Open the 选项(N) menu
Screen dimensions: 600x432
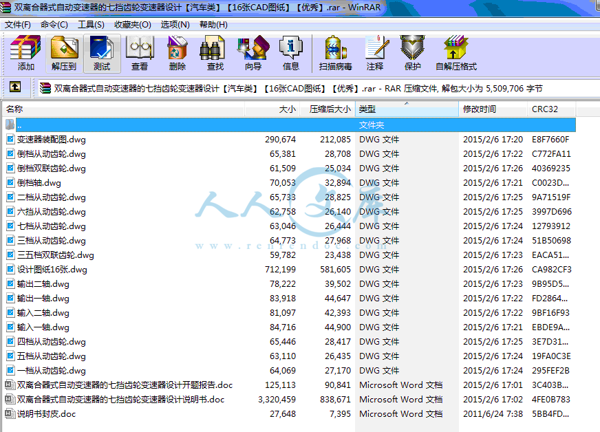[175, 25]
